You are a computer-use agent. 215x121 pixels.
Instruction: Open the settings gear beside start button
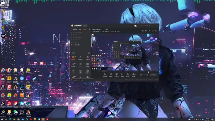[x=147, y=75]
